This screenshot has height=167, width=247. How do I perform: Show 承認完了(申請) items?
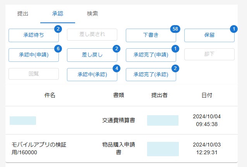151,55
